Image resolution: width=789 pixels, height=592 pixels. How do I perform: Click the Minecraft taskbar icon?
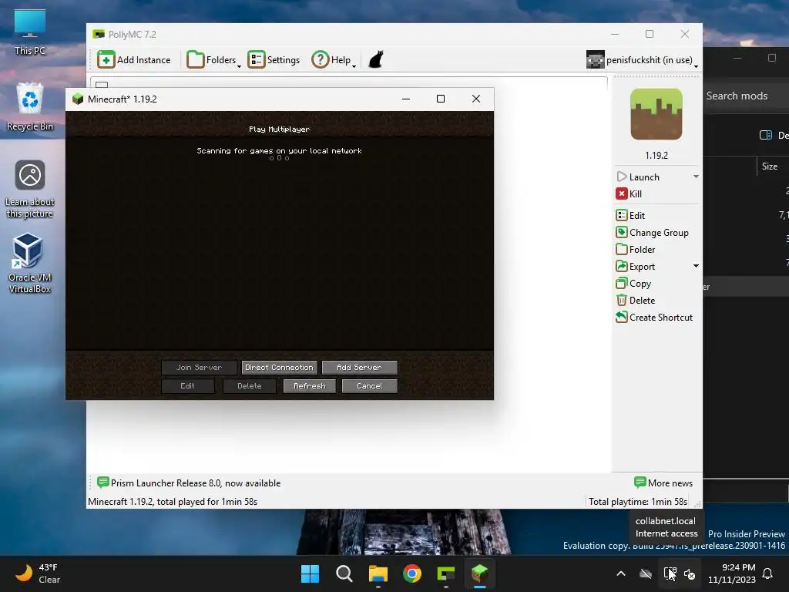click(479, 573)
